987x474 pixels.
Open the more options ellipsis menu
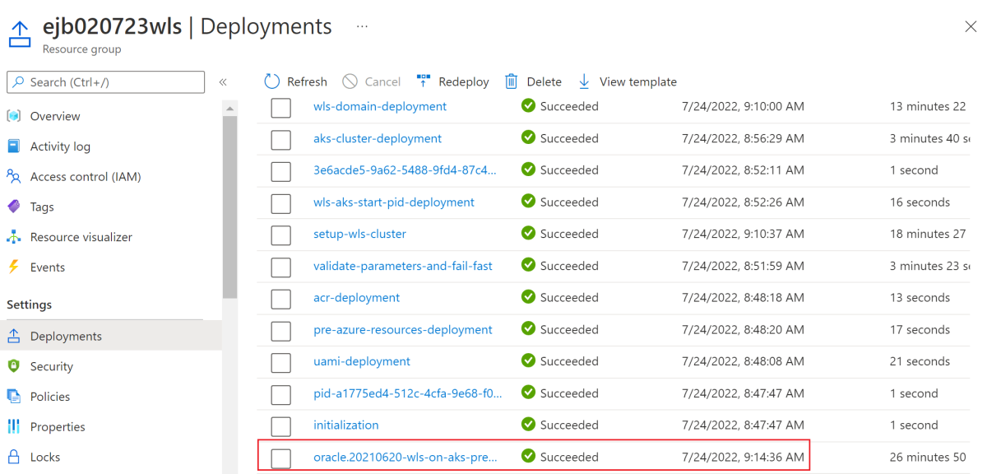[x=362, y=26]
